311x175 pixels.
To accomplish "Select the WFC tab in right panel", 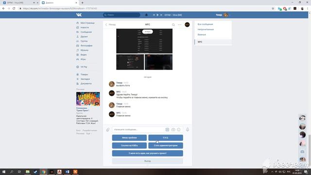I will (213, 42).
